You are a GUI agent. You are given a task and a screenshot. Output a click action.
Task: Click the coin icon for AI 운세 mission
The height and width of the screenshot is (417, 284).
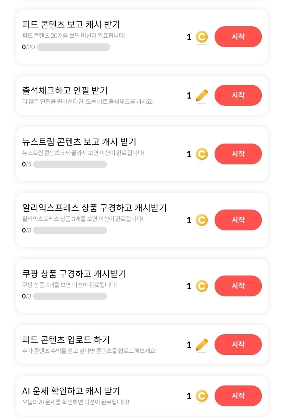[202, 396]
